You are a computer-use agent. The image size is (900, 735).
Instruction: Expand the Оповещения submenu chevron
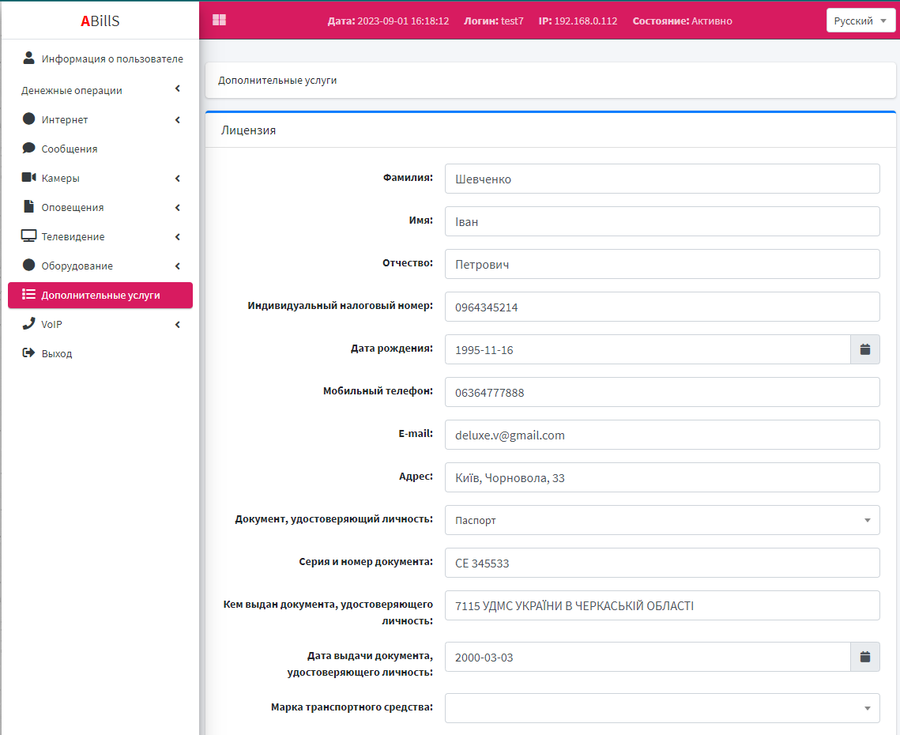pyautogui.click(x=177, y=207)
